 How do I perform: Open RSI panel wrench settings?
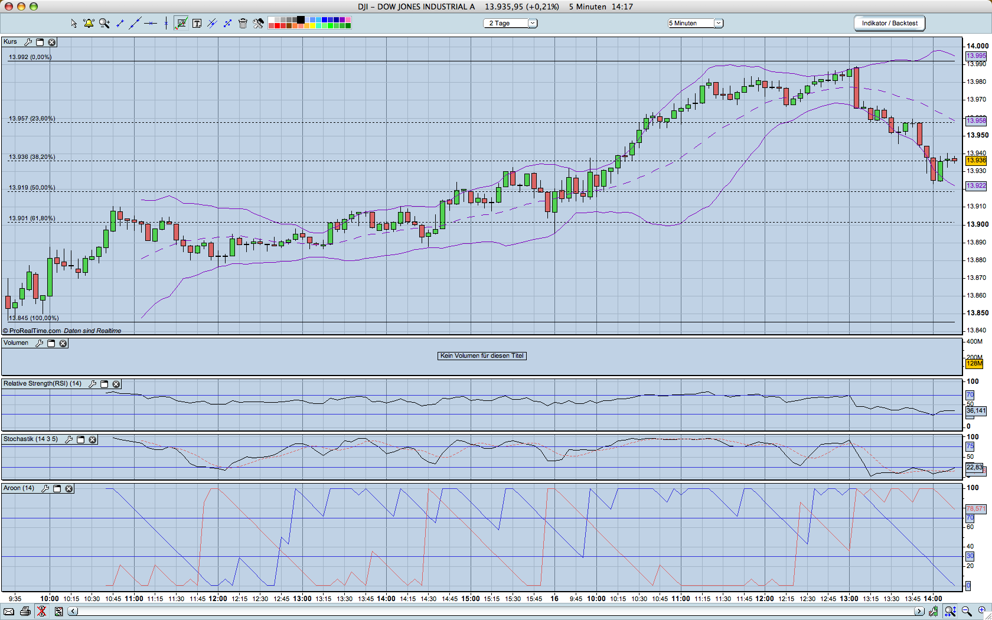coord(93,384)
